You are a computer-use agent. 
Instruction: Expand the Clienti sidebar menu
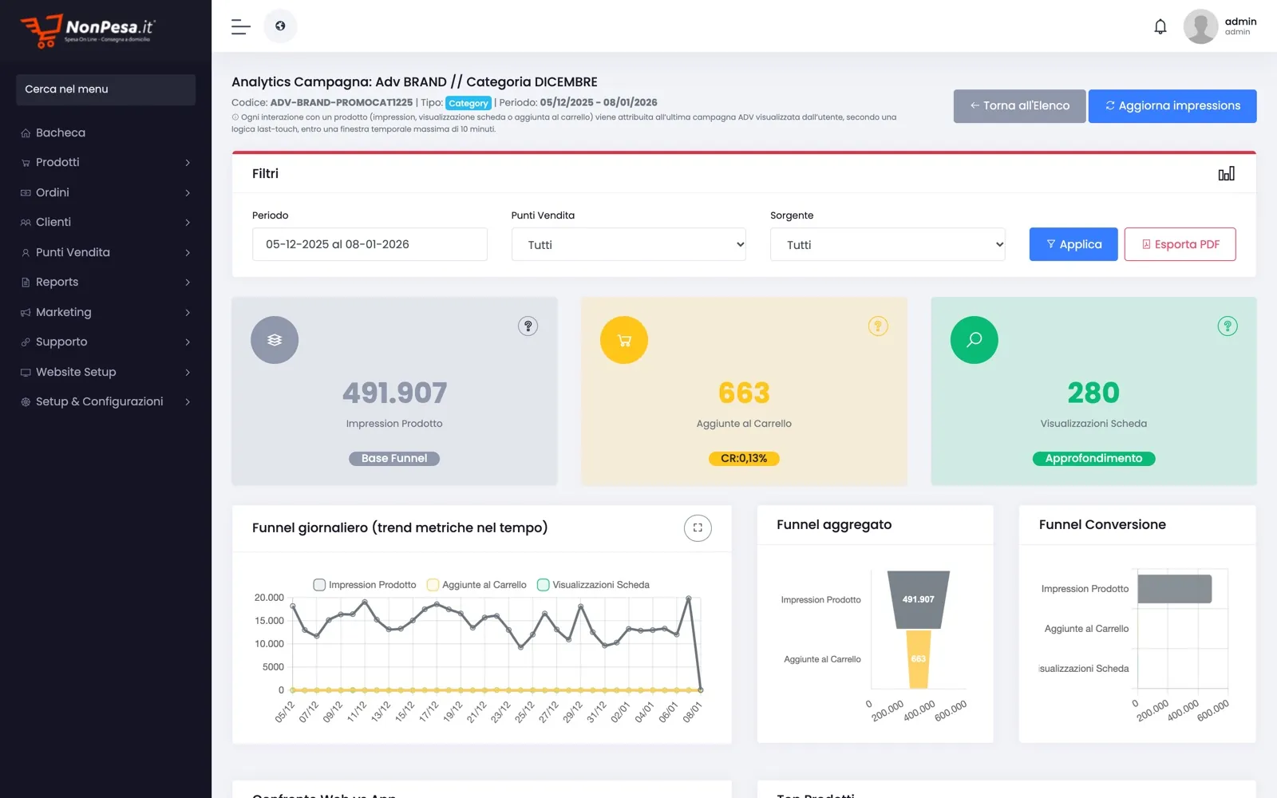tap(105, 222)
